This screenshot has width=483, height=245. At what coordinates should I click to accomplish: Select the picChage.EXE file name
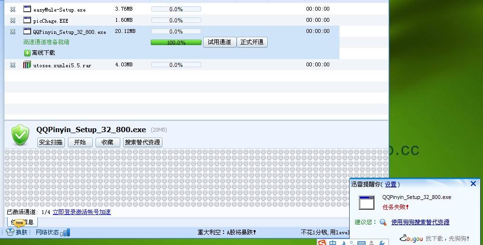click(x=50, y=21)
